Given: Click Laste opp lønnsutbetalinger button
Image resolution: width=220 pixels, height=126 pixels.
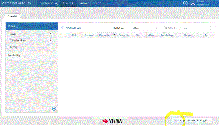Looking at the screenshot, I should [192, 120].
